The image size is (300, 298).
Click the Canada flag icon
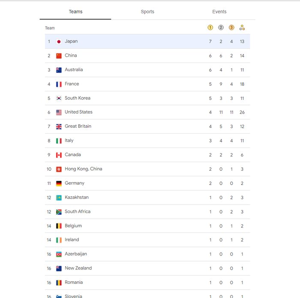point(59,155)
